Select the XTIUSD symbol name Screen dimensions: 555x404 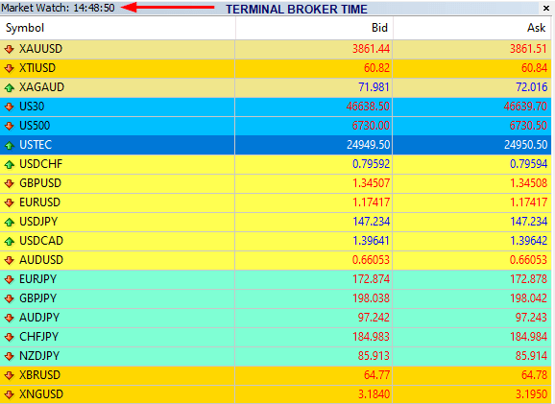point(37,68)
